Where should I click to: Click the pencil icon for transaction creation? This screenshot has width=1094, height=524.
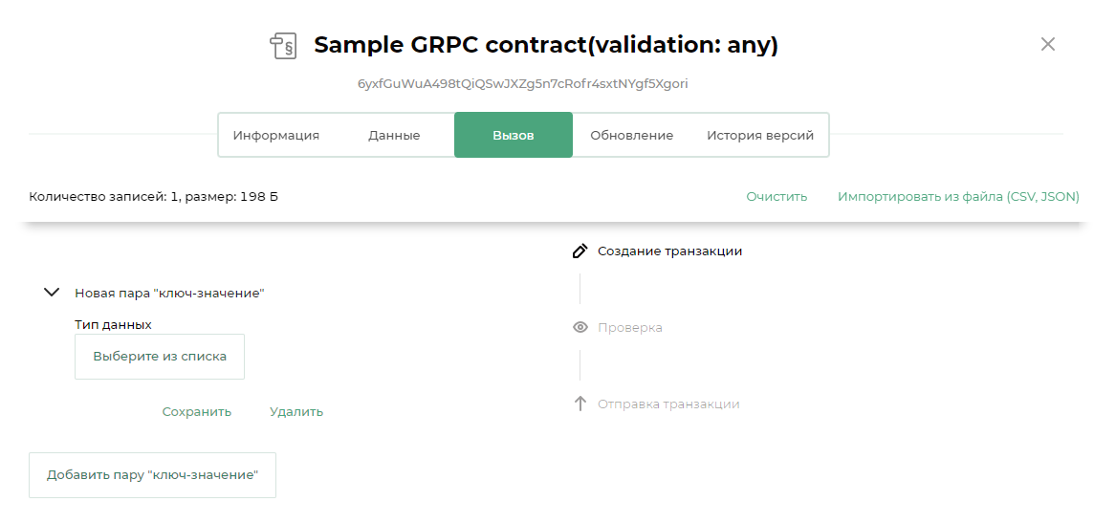(x=580, y=251)
